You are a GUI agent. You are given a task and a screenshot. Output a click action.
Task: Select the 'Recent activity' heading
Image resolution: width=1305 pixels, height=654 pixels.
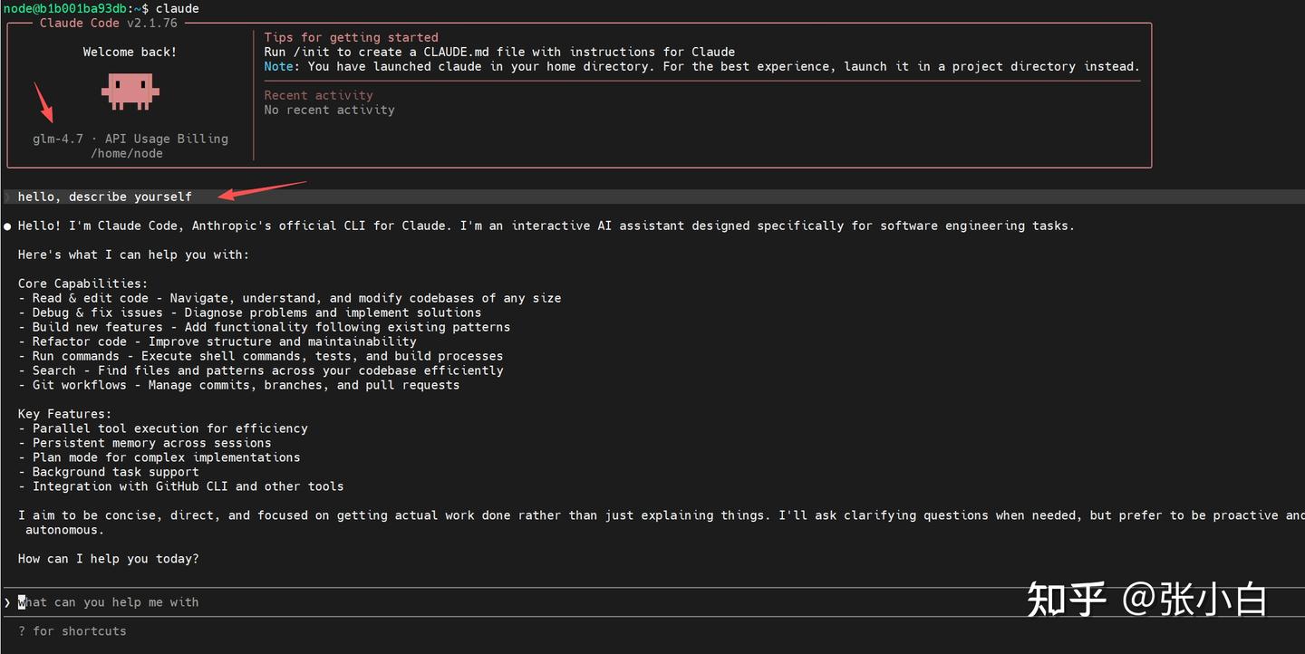coord(318,95)
